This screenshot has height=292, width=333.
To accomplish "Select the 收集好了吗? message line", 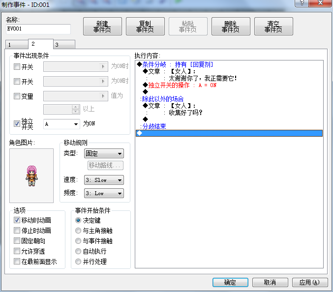I will tap(229, 113).
